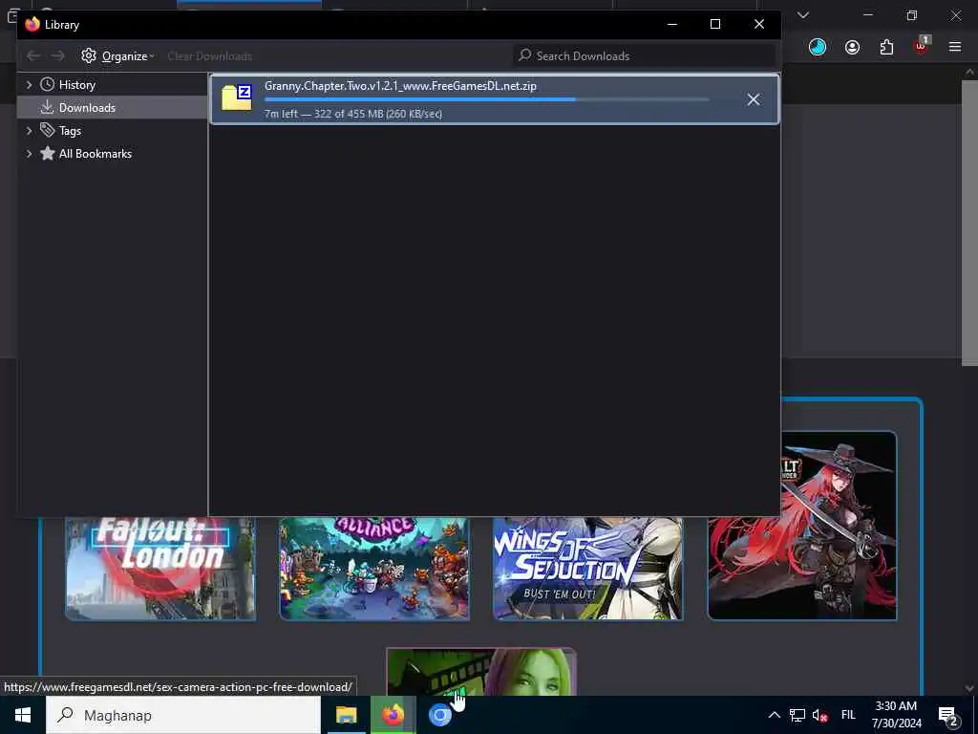This screenshot has width=978, height=734.
Task: Open File Explorer from the taskbar
Action: [x=346, y=715]
